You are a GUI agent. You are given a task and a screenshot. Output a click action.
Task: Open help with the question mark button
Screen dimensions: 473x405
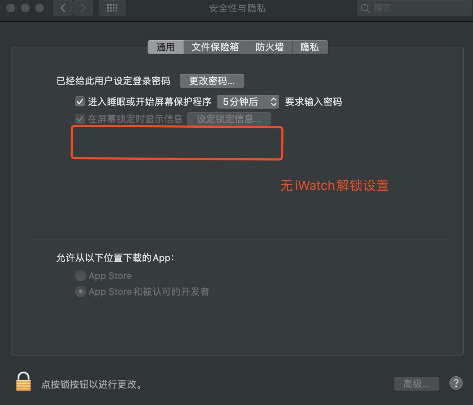[456, 383]
